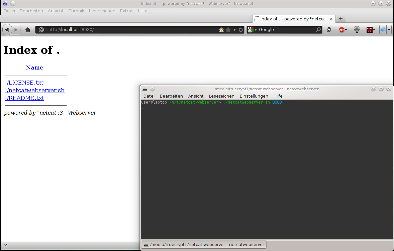Screen dimensions: 394x251
Task: Expand the HTTPS Everywhere dropdown arrow
Action: (x=374, y=29)
